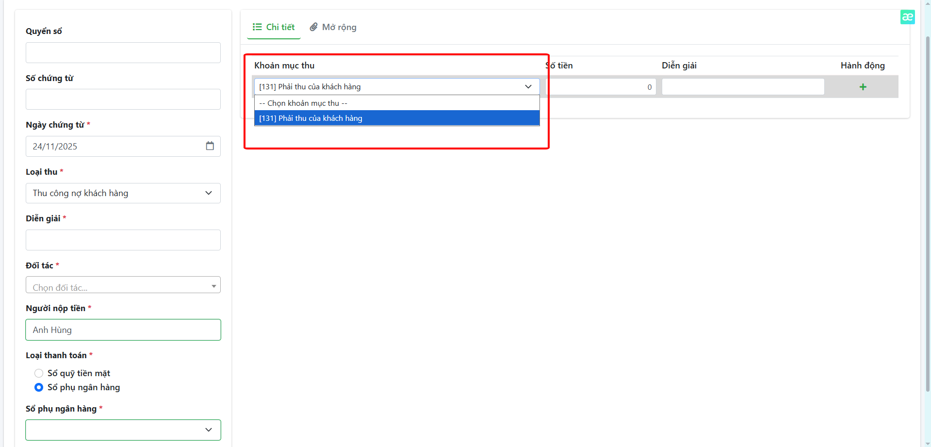Viewport: 931px width, 447px height.
Task: Pick the '-- Chọn khoản mục thu --' option
Action: coord(396,103)
